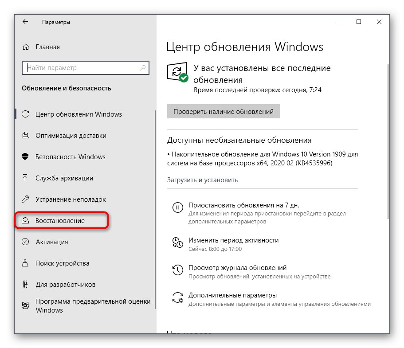The width and height of the screenshot is (404, 348).
Task: Go to Главная settings home
Action: tap(47, 47)
